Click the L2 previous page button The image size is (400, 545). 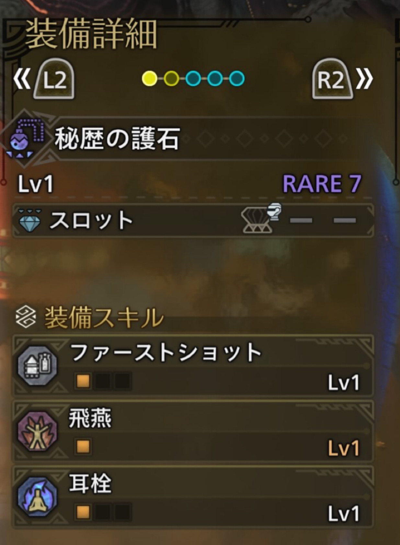(x=54, y=79)
